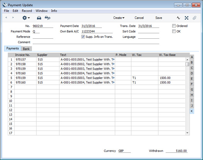Click the Comment input field
The width and height of the screenshot is (203, 160).
96,42
